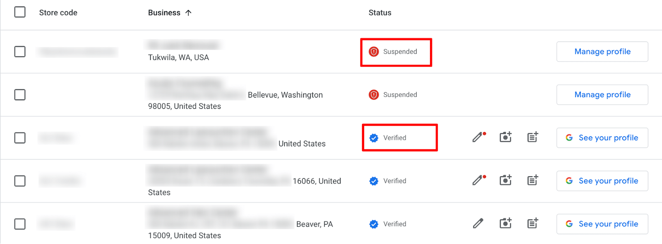Screen dimensions: 662x244
Task: Check the checkbox for the Tukwila, WA business
Action: (19, 51)
